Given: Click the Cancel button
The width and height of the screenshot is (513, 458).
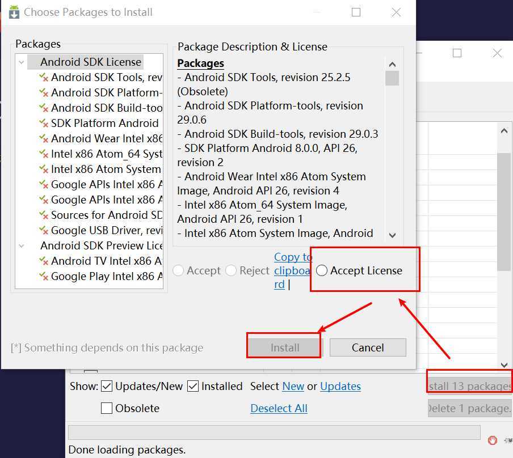Looking at the screenshot, I should tap(368, 347).
